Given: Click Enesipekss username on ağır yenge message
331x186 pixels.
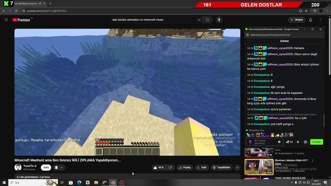Looking at the screenshot, I should (x=261, y=87).
